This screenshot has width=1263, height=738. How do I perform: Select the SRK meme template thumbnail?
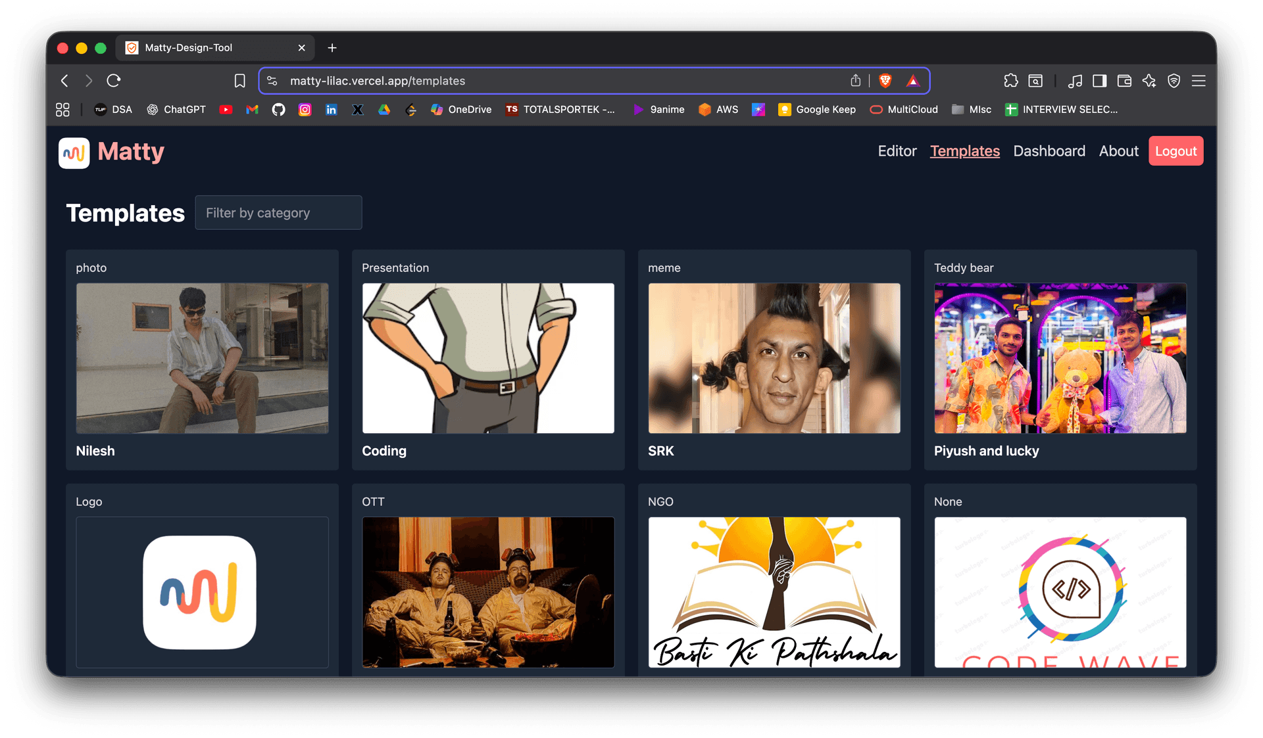click(x=774, y=358)
